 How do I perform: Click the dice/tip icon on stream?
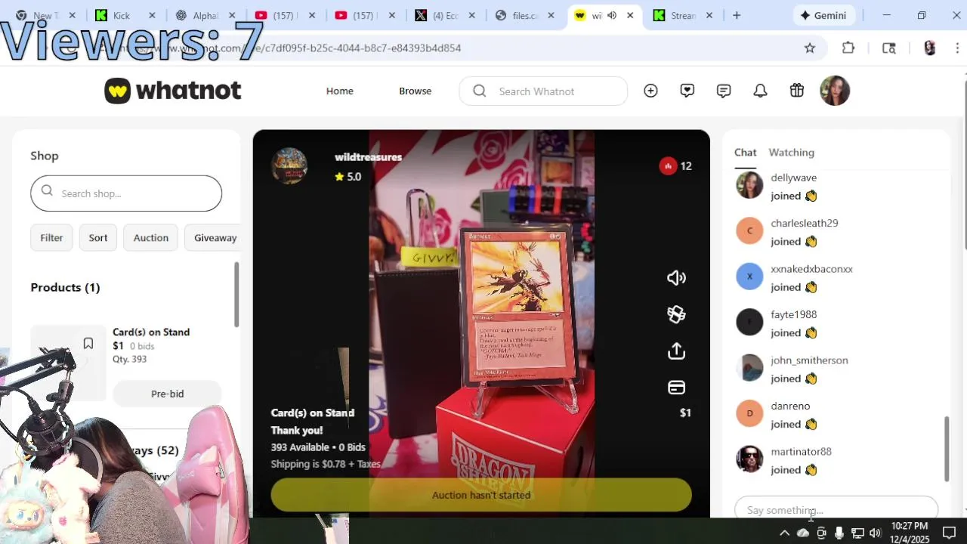(676, 314)
